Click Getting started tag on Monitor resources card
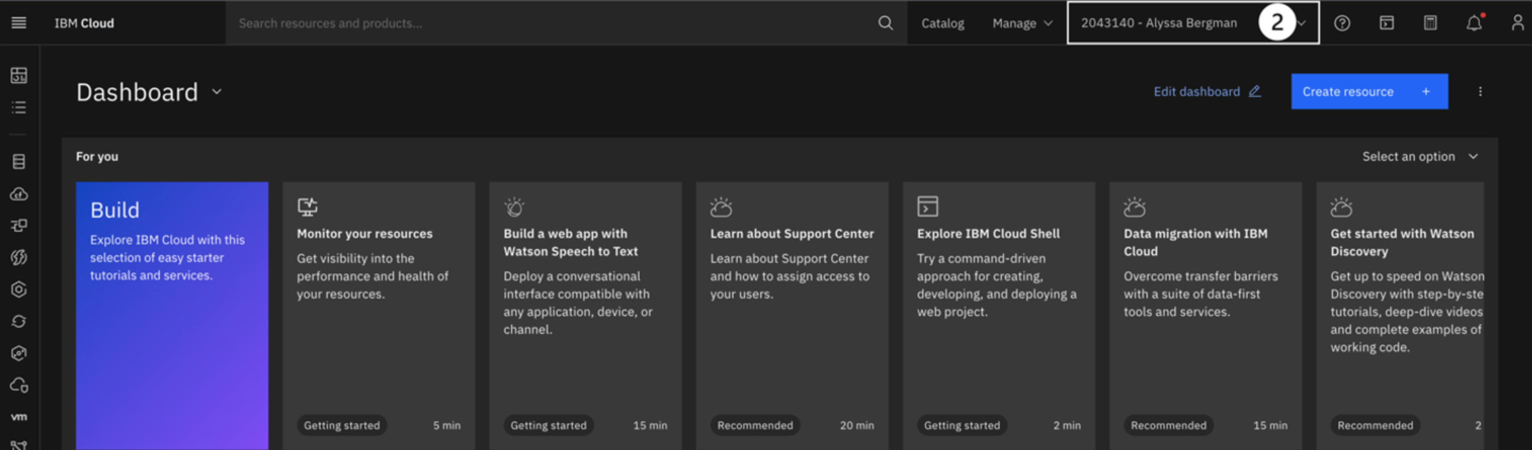Image resolution: width=1532 pixels, height=450 pixels. click(341, 425)
